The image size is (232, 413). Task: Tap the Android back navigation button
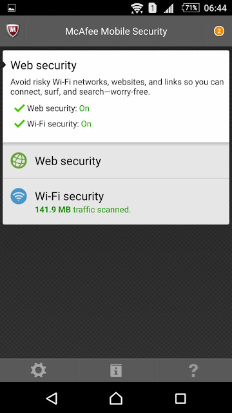52,398
